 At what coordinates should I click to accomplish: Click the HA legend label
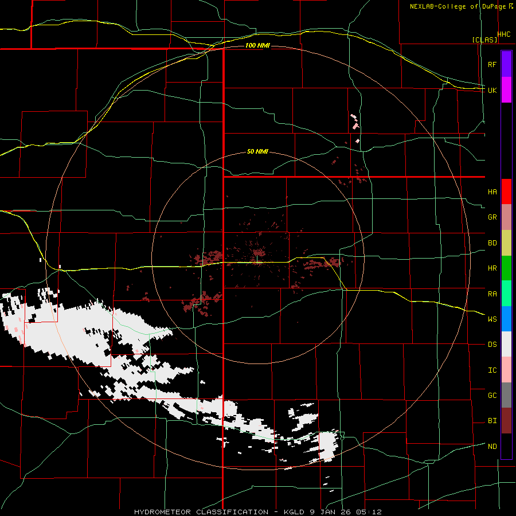(492, 192)
